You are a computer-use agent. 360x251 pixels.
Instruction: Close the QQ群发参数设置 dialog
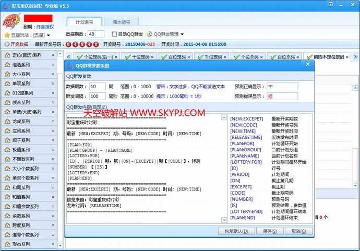307,65
